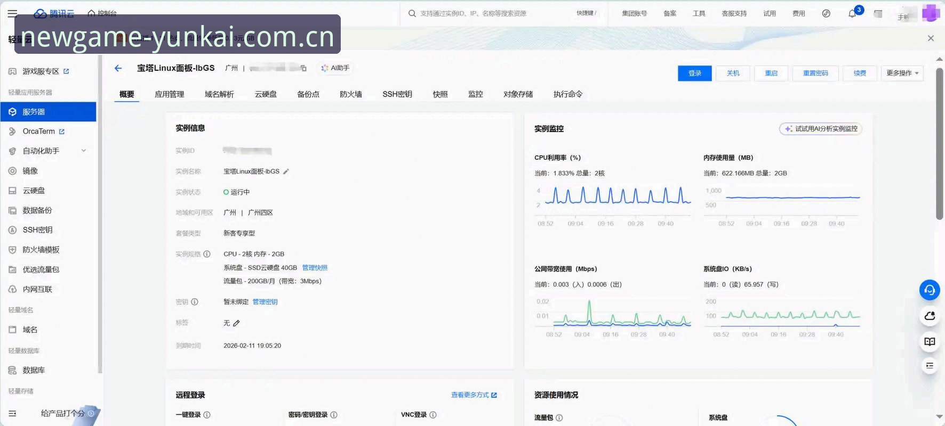Click the 关机 button
Screen dimensions: 945x426
click(x=733, y=73)
